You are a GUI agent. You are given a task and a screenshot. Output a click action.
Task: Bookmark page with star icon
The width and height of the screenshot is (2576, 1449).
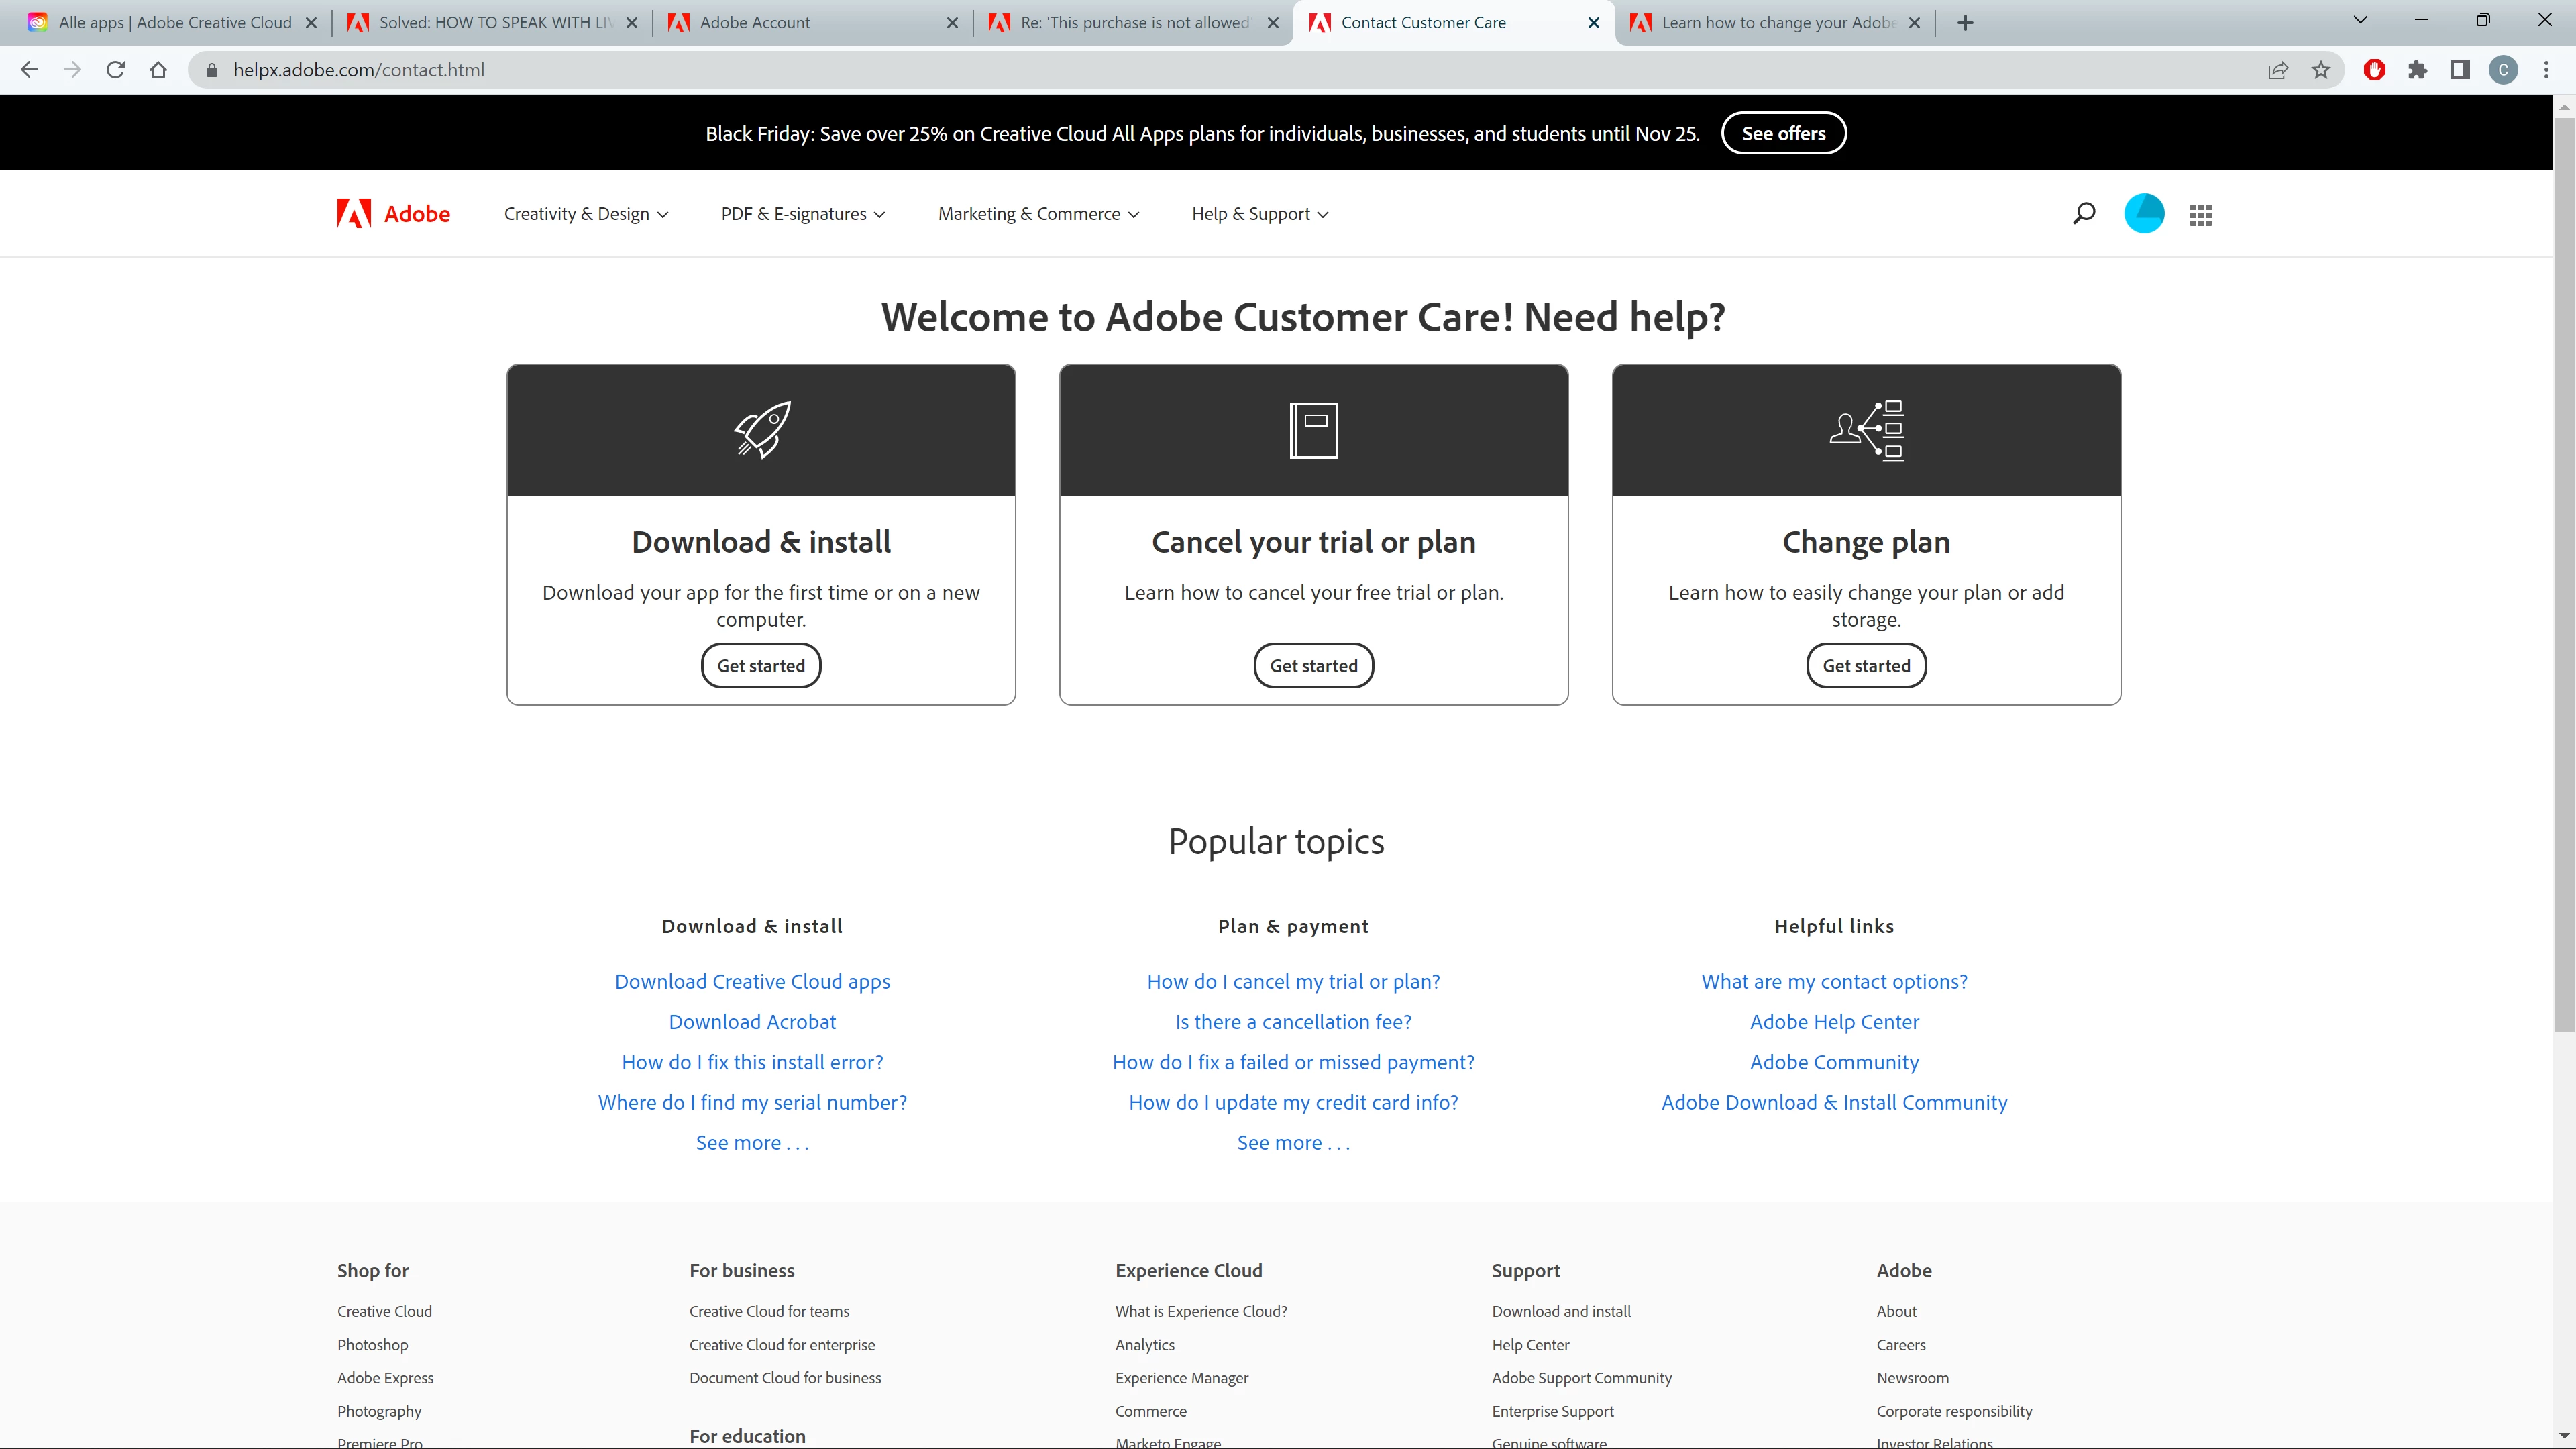[2321, 70]
